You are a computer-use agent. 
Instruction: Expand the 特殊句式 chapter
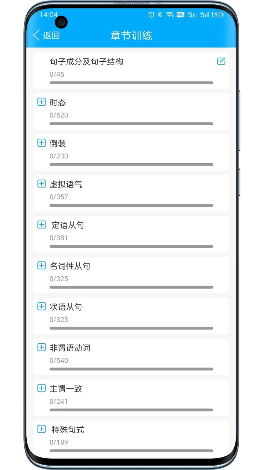pos(41,429)
